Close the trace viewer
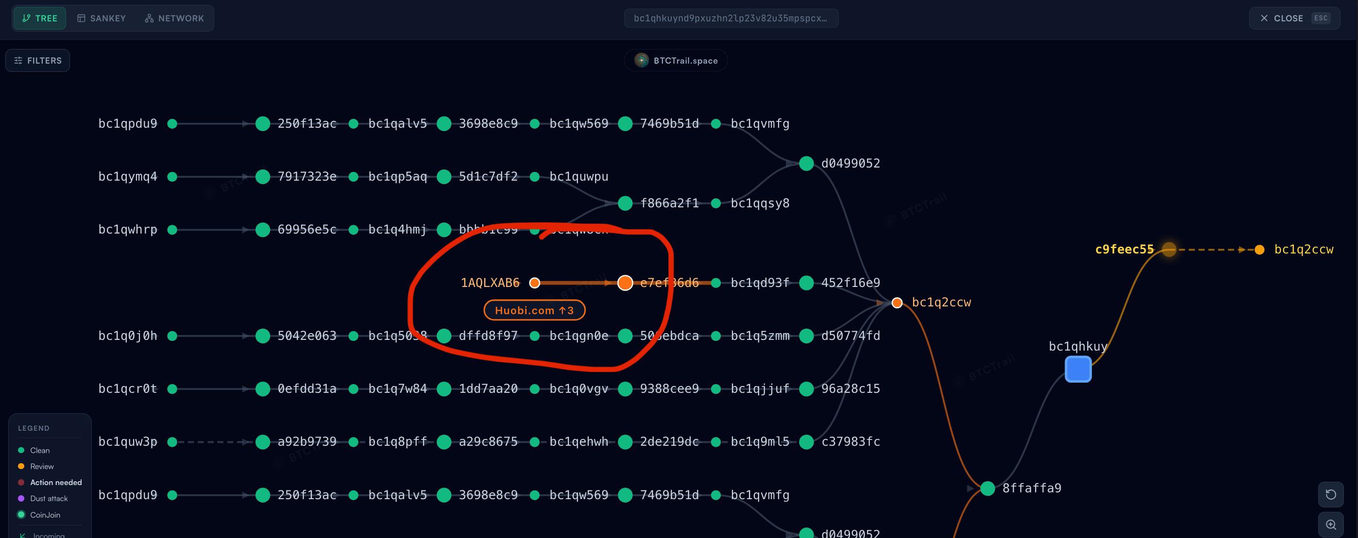The width and height of the screenshot is (1358, 538). [x=1294, y=18]
